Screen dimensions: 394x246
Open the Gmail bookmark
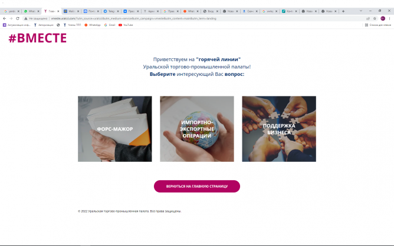[x=110, y=25]
